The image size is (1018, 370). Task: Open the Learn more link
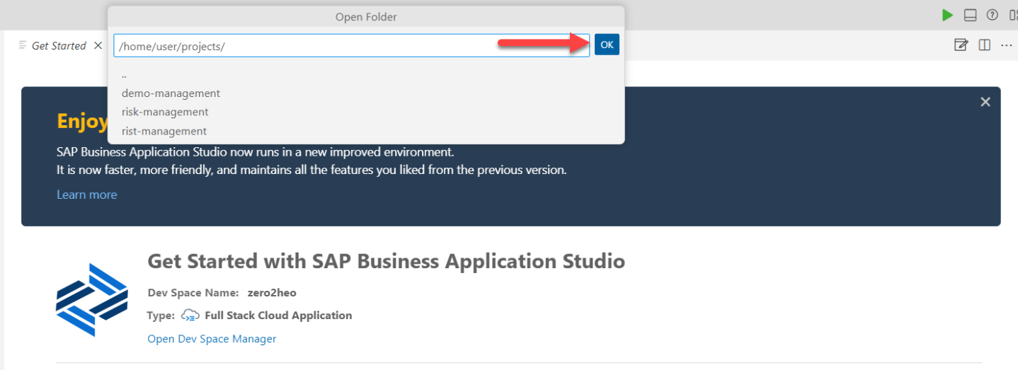point(87,195)
